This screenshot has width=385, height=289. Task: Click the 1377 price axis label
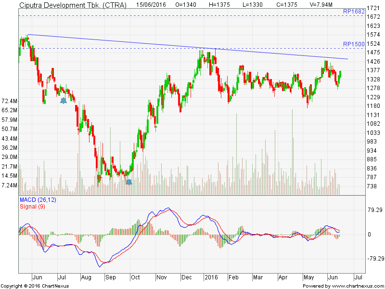pos(373,70)
